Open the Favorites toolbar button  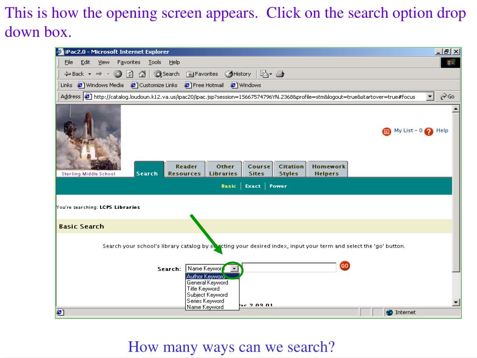click(202, 74)
